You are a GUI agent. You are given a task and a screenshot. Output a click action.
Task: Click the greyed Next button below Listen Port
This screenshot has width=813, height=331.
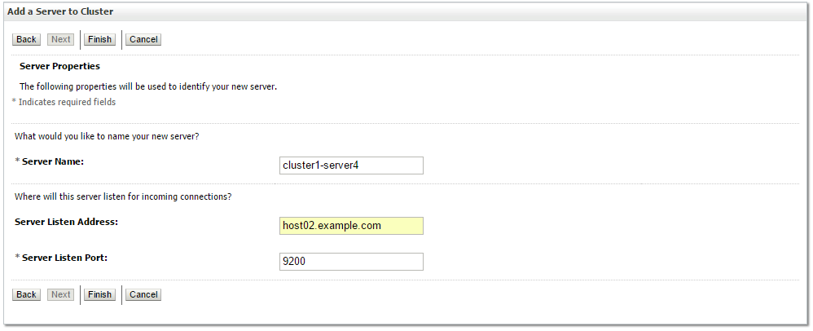tap(60, 294)
